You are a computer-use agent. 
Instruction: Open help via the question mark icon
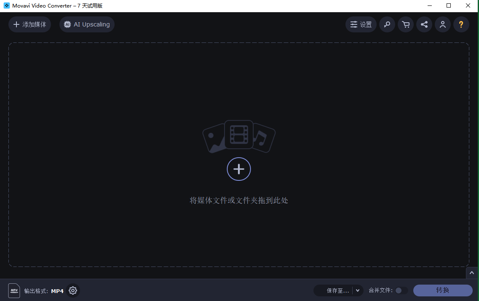pyautogui.click(x=461, y=24)
